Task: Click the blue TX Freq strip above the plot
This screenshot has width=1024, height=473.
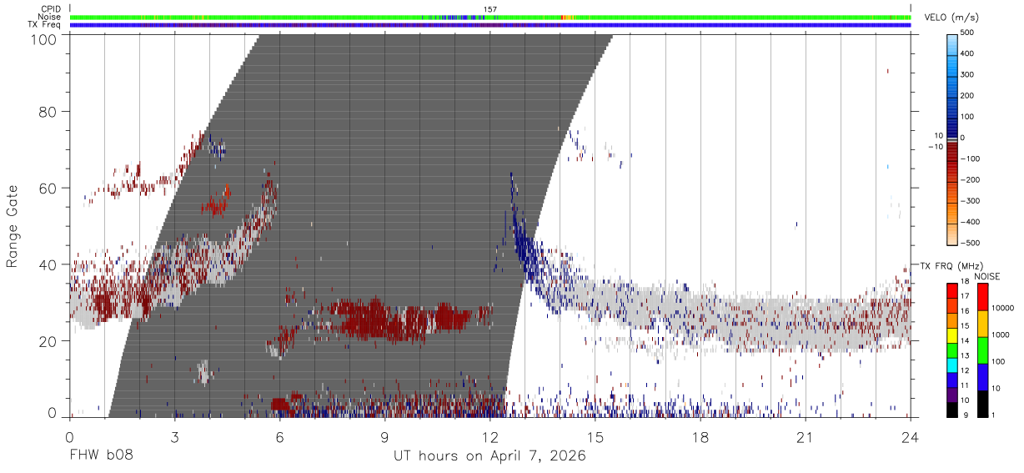Action: (490, 25)
